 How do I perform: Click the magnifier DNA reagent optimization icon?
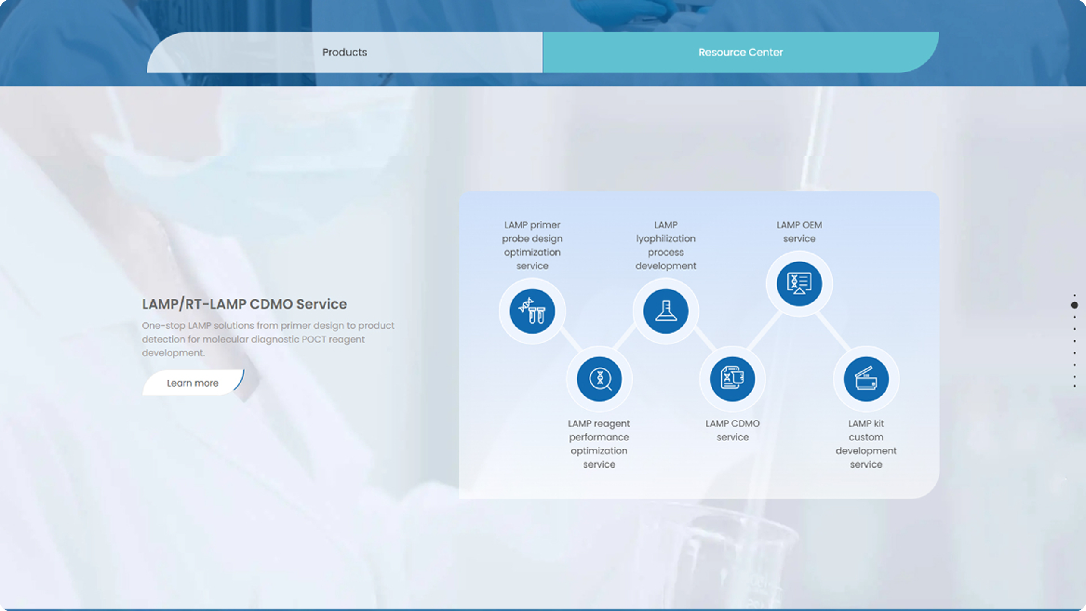pos(599,379)
